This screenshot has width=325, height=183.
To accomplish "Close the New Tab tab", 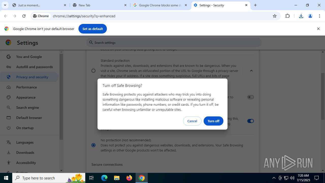I will coord(125,5).
